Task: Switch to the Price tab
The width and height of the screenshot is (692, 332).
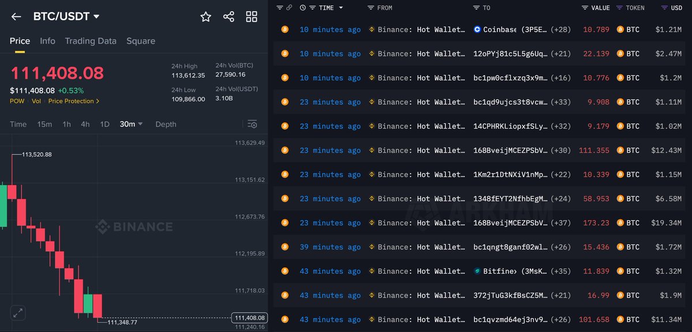Action: pyautogui.click(x=20, y=41)
